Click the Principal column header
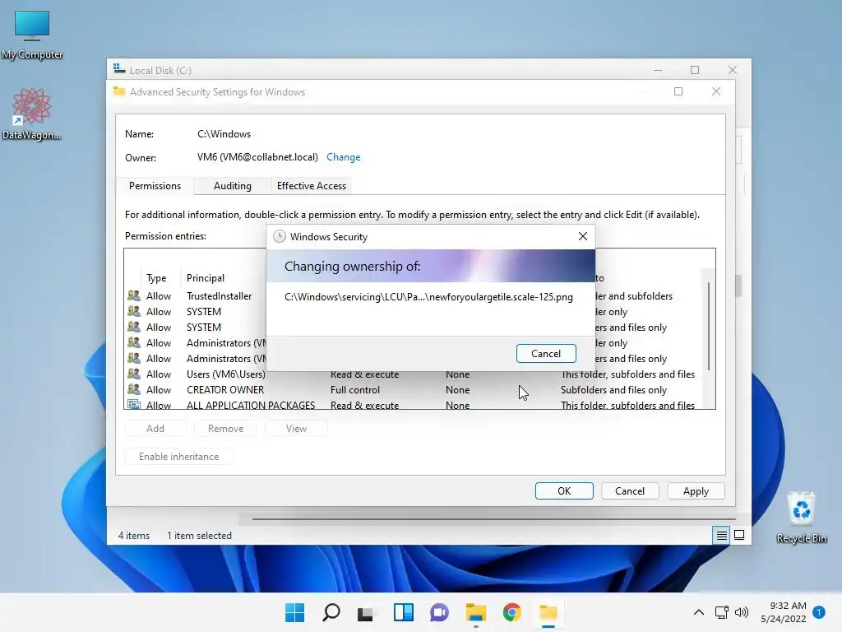Screen dimensions: 842x632 coord(205,278)
